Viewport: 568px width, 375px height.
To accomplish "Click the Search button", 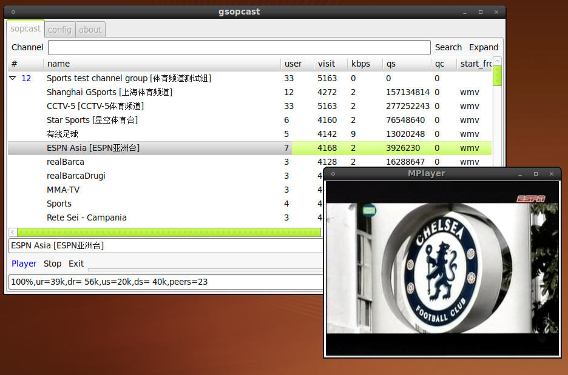I will pyautogui.click(x=448, y=47).
